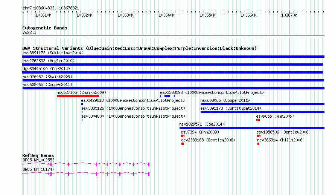Select the blue bar beneath nsv1029571

[252, 128]
